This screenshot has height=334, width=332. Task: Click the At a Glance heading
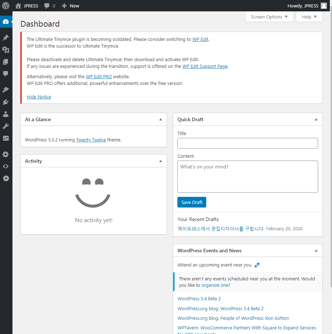[x=38, y=119]
